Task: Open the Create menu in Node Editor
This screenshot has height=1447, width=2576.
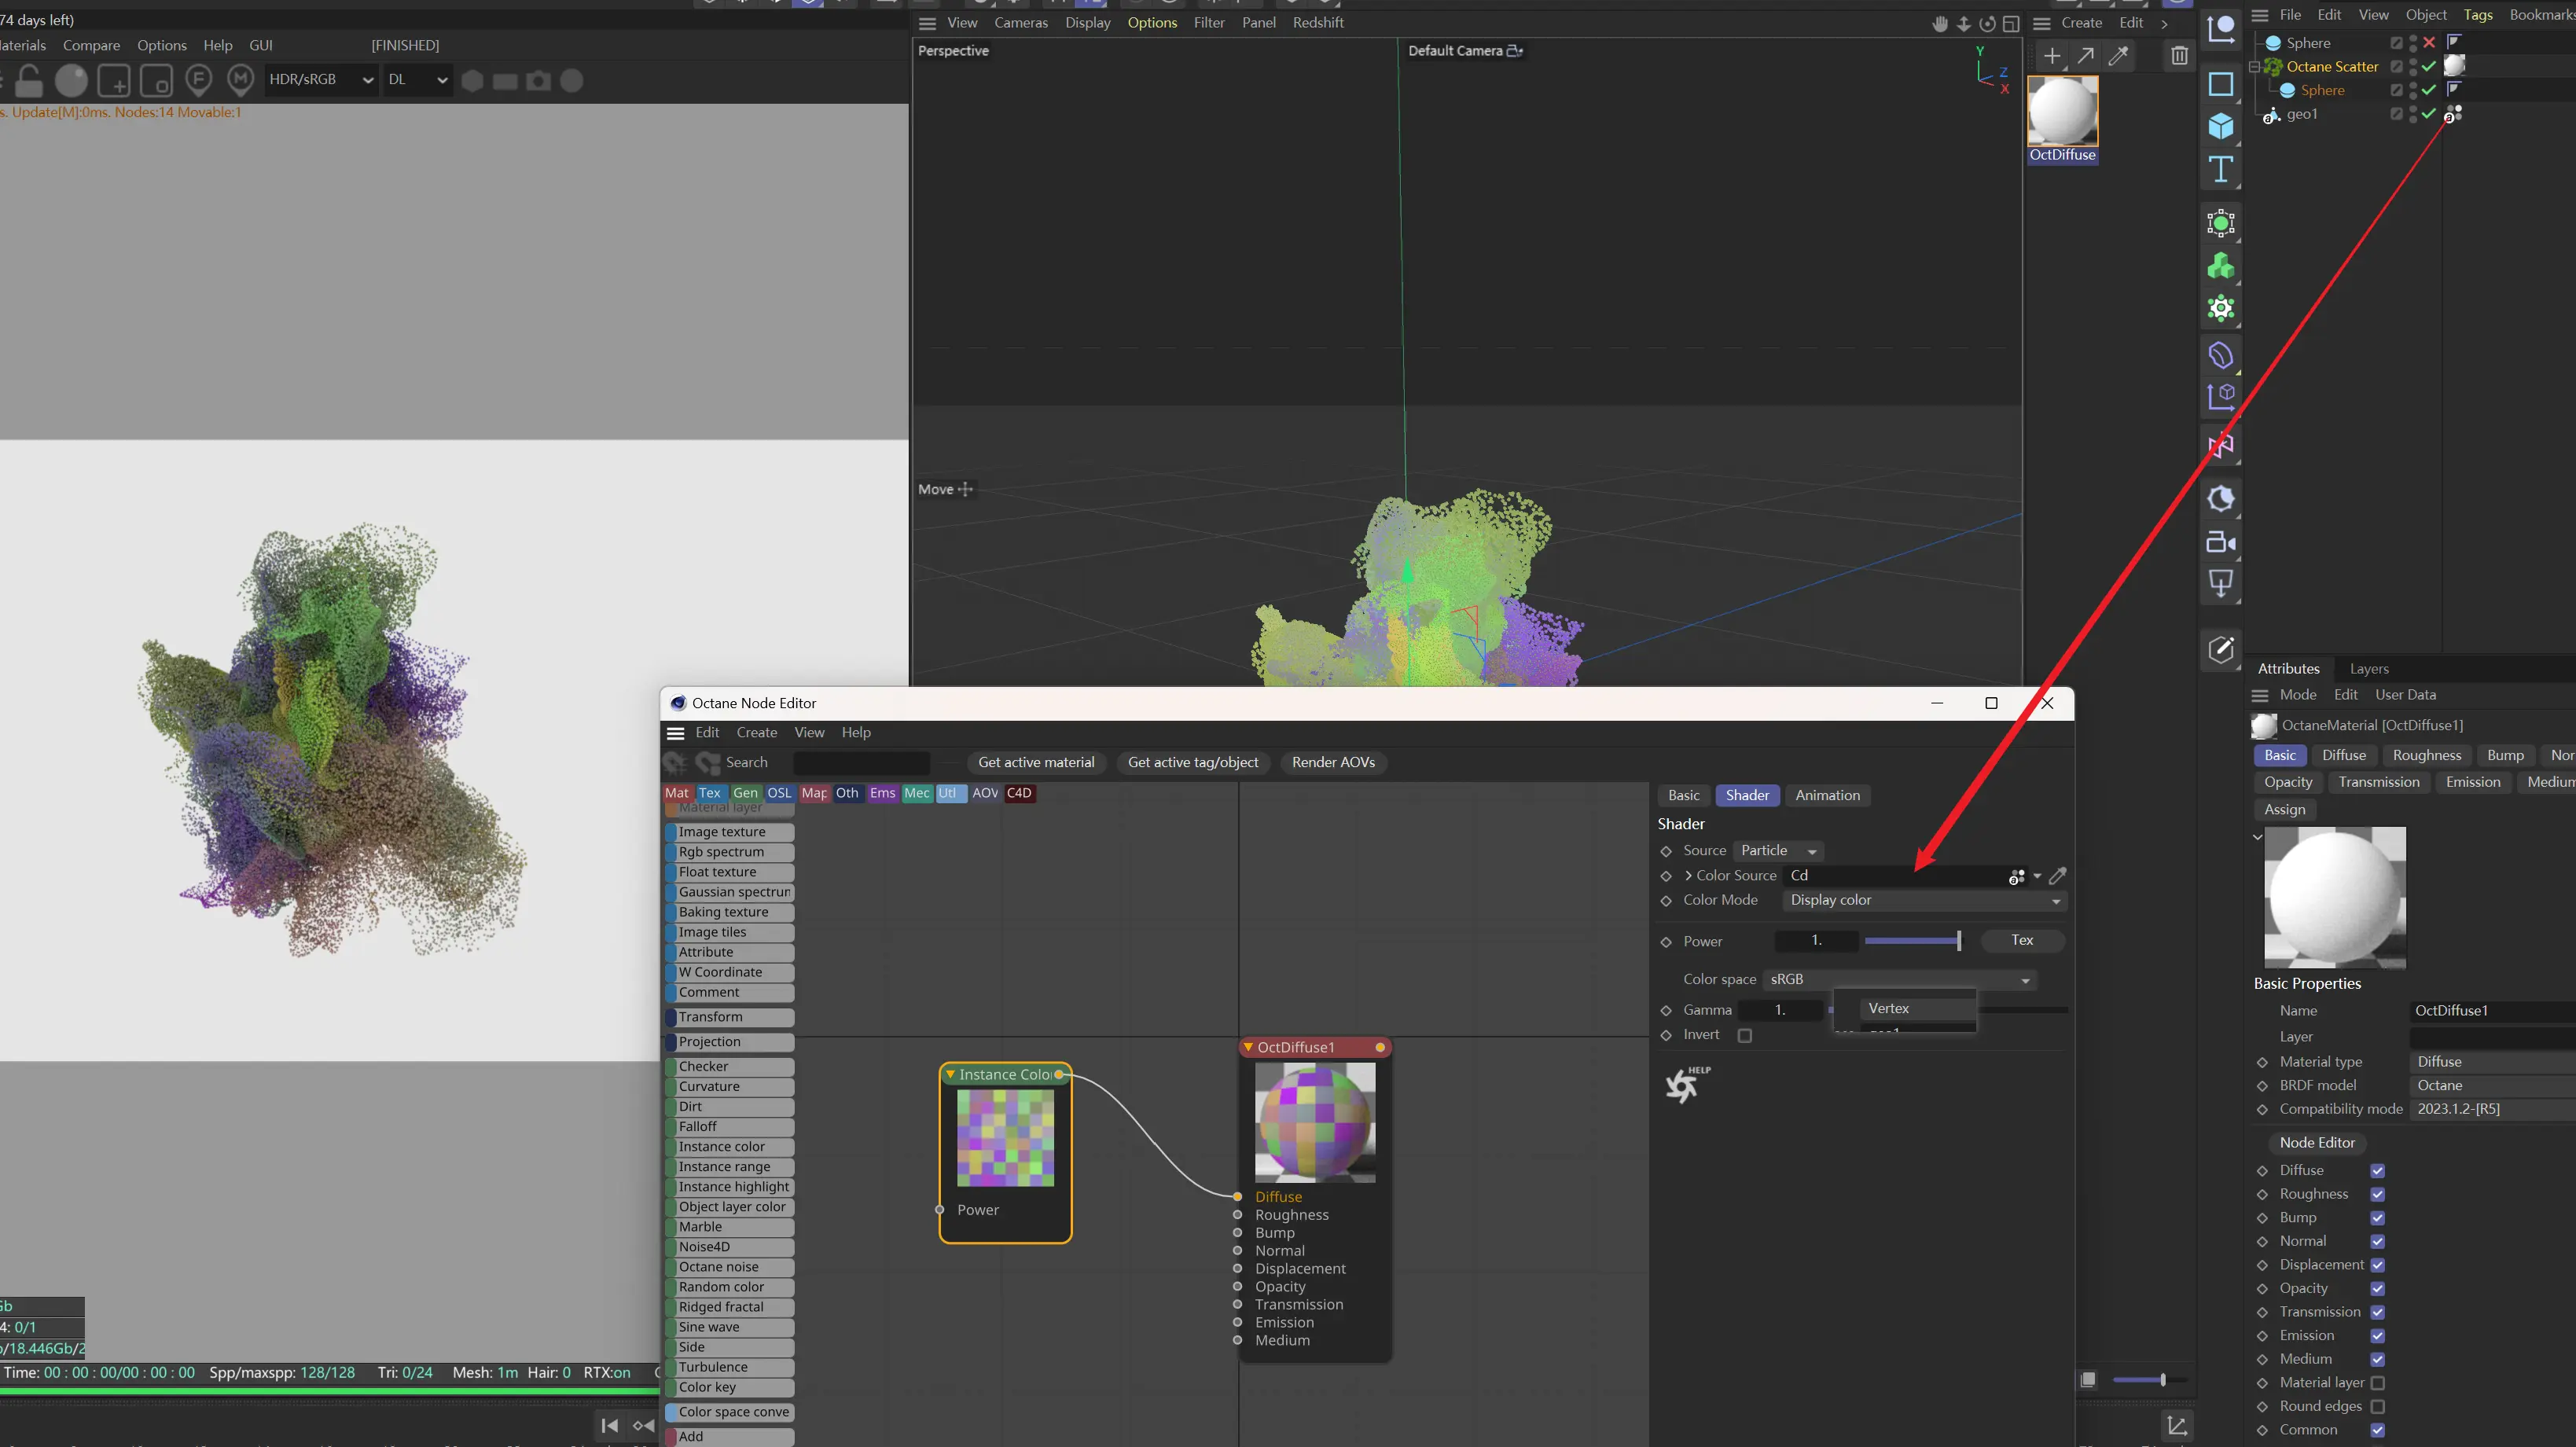Action: click(x=756, y=733)
